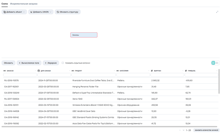The width and height of the screenshot is (222, 134).
Task: Go to previous page of records arrow
Action: coord(180,130)
